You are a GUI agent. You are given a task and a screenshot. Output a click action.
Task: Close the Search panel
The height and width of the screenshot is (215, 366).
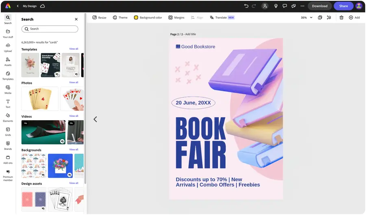76,19
